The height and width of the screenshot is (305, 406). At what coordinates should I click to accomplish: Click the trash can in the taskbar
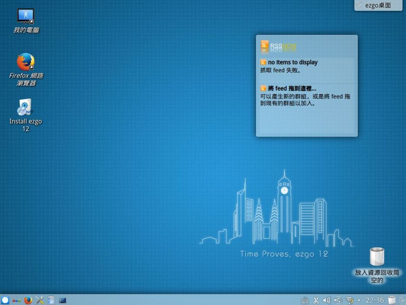click(x=392, y=300)
